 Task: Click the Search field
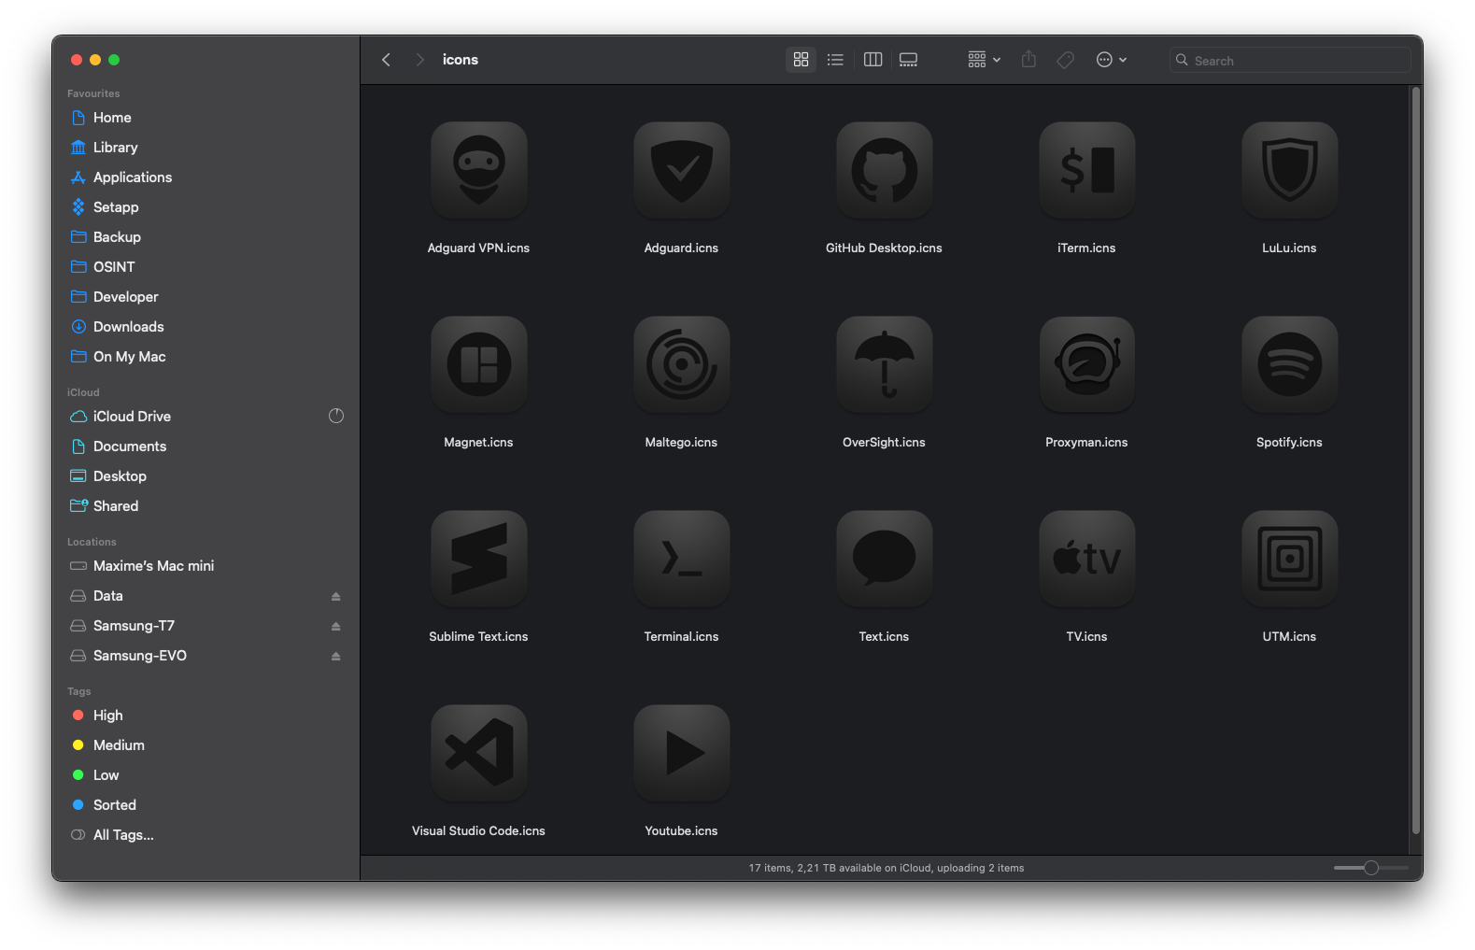click(x=1290, y=60)
